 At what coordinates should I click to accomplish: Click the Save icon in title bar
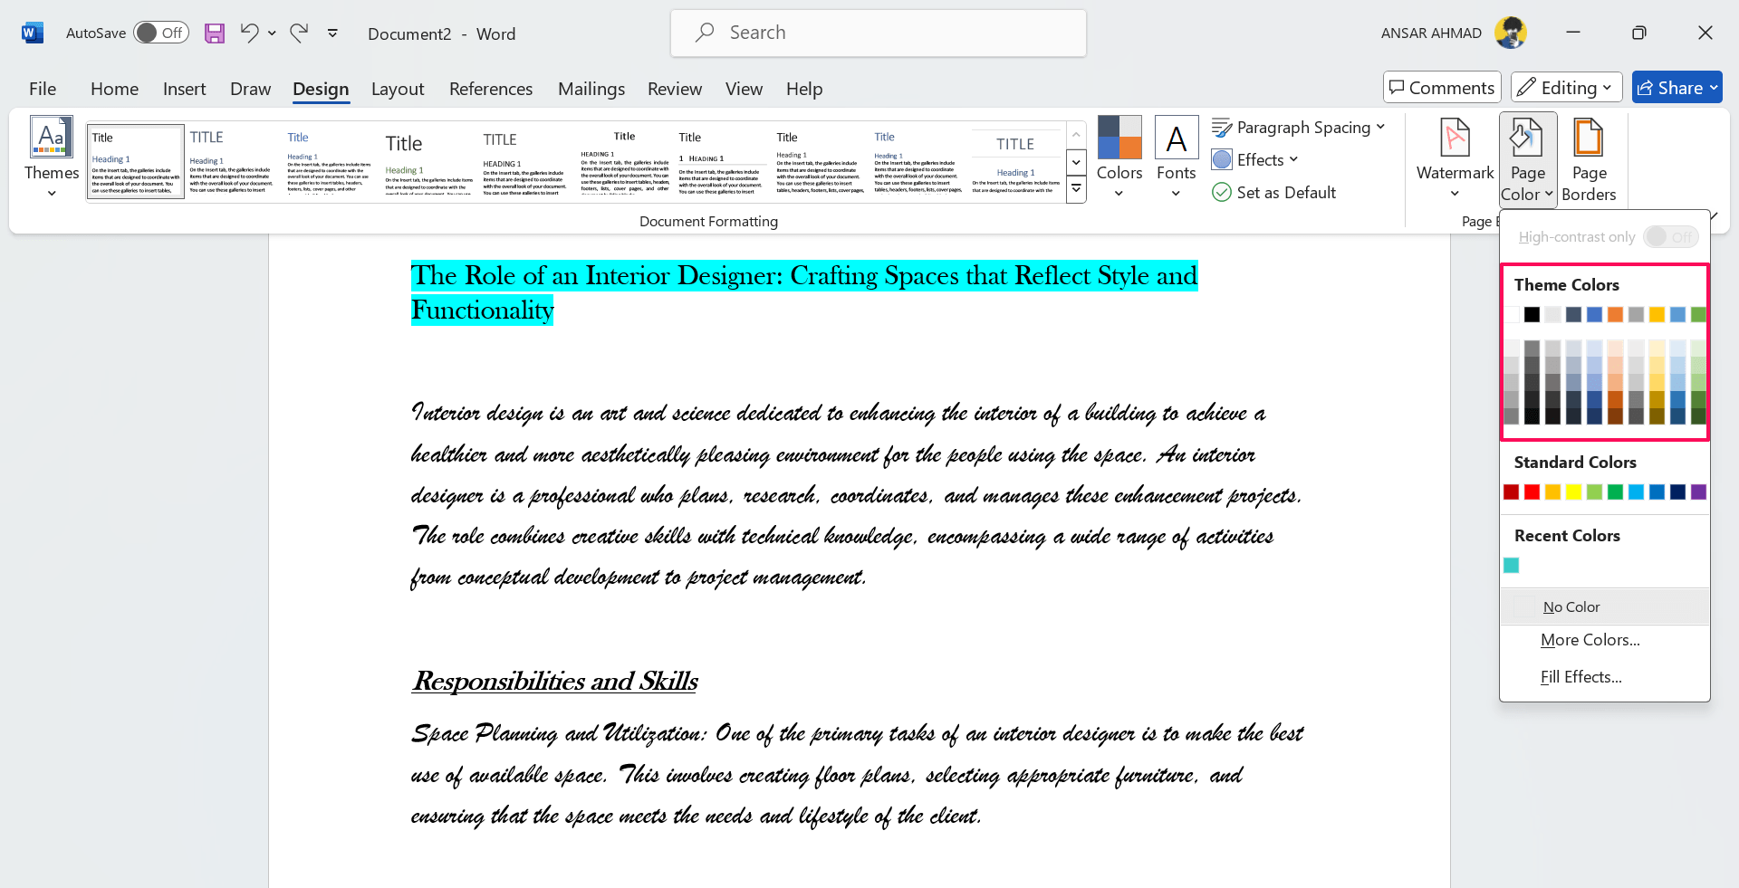(x=215, y=33)
